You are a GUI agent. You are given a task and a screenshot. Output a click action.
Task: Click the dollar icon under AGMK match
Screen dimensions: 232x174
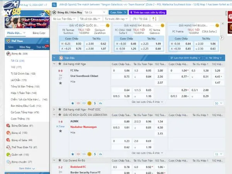[x=95, y=154]
